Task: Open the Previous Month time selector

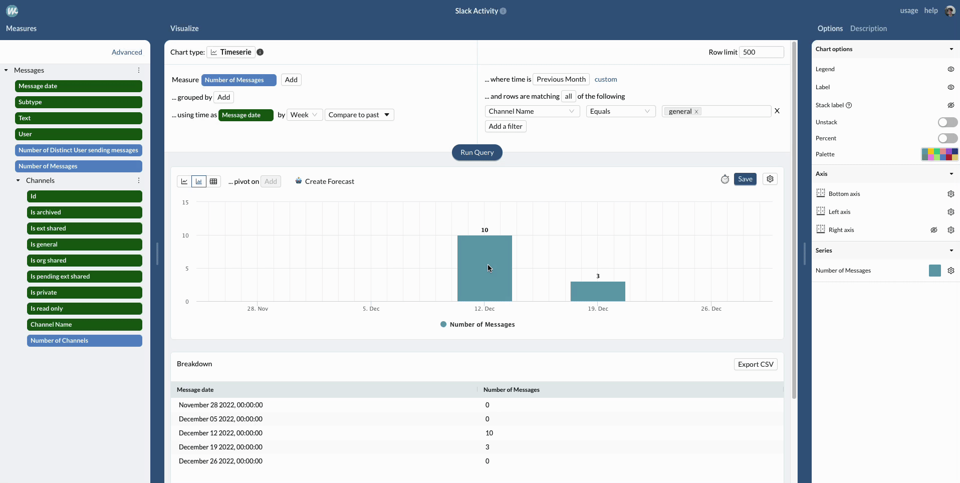Action: [561, 79]
